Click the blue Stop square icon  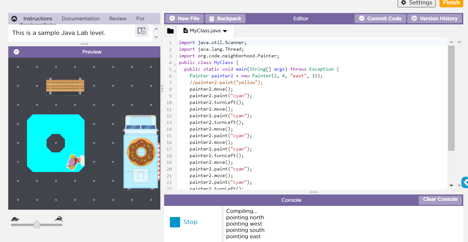[x=175, y=222]
